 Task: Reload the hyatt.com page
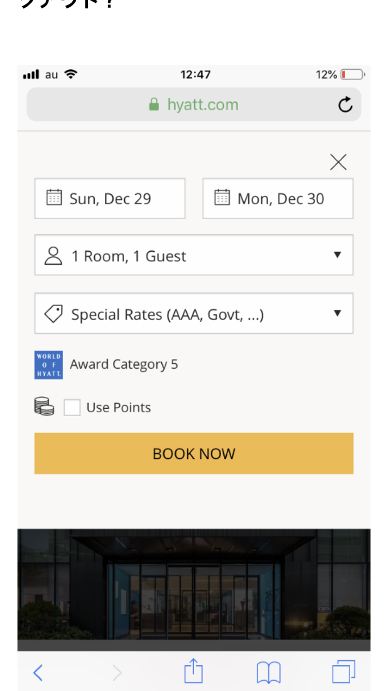pyautogui.click(x=345, y=104)
